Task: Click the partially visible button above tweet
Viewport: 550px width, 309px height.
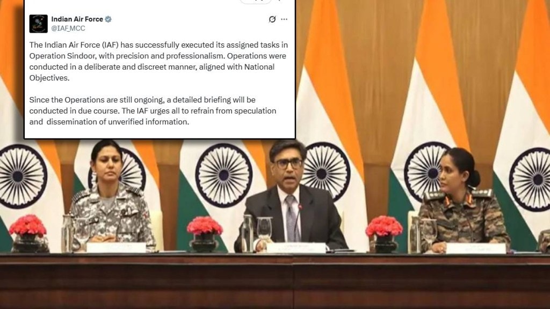Action: 255,2
